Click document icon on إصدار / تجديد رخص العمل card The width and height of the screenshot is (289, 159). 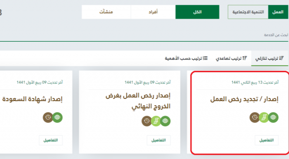click(x=264, y=117)
